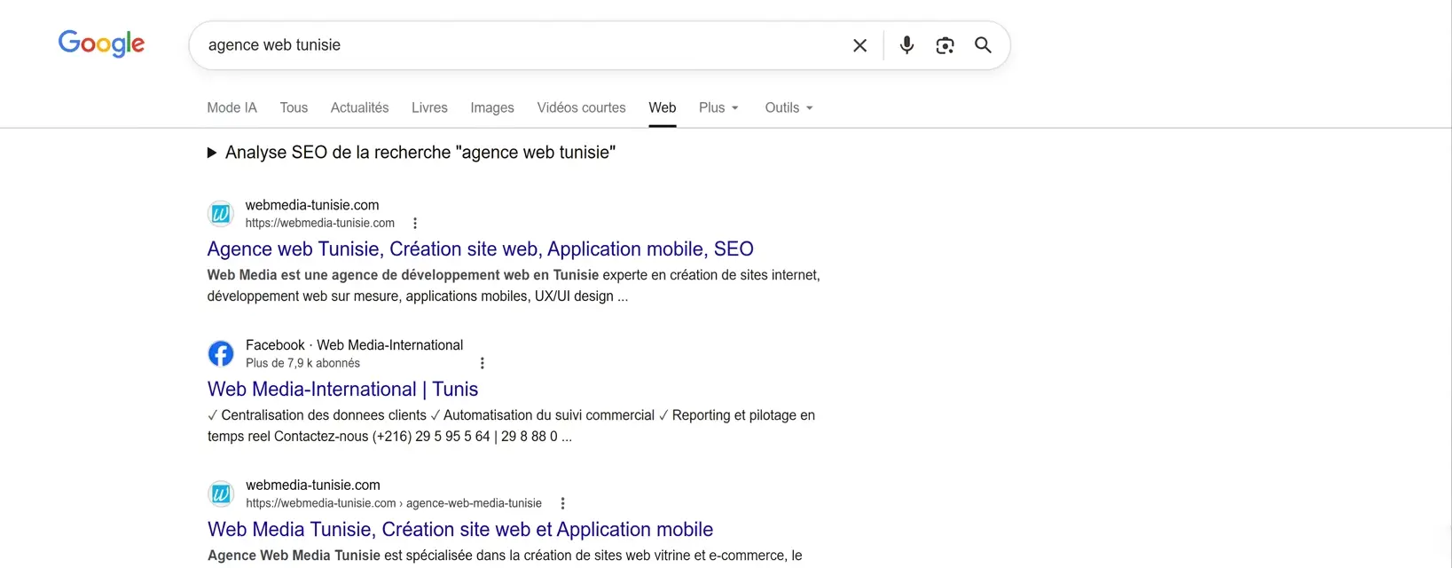Click Facebook · Web Media-International source name
The image size is (1452, 568).
point(354,345)
